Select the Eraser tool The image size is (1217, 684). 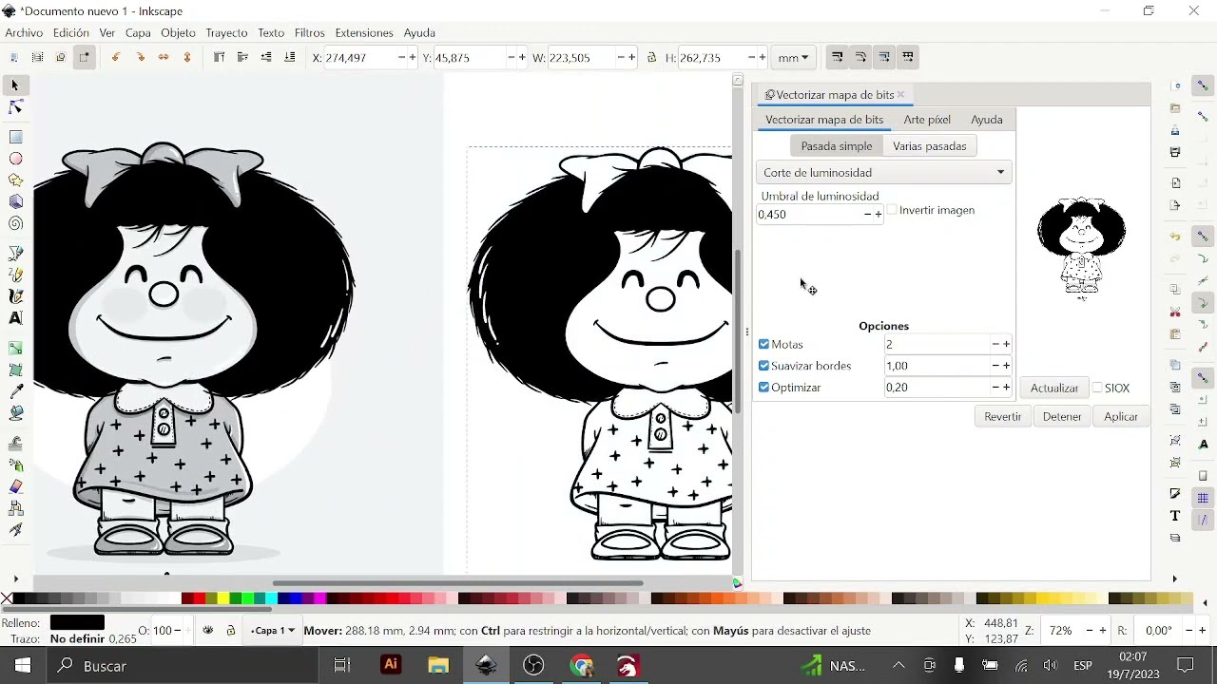15,486
